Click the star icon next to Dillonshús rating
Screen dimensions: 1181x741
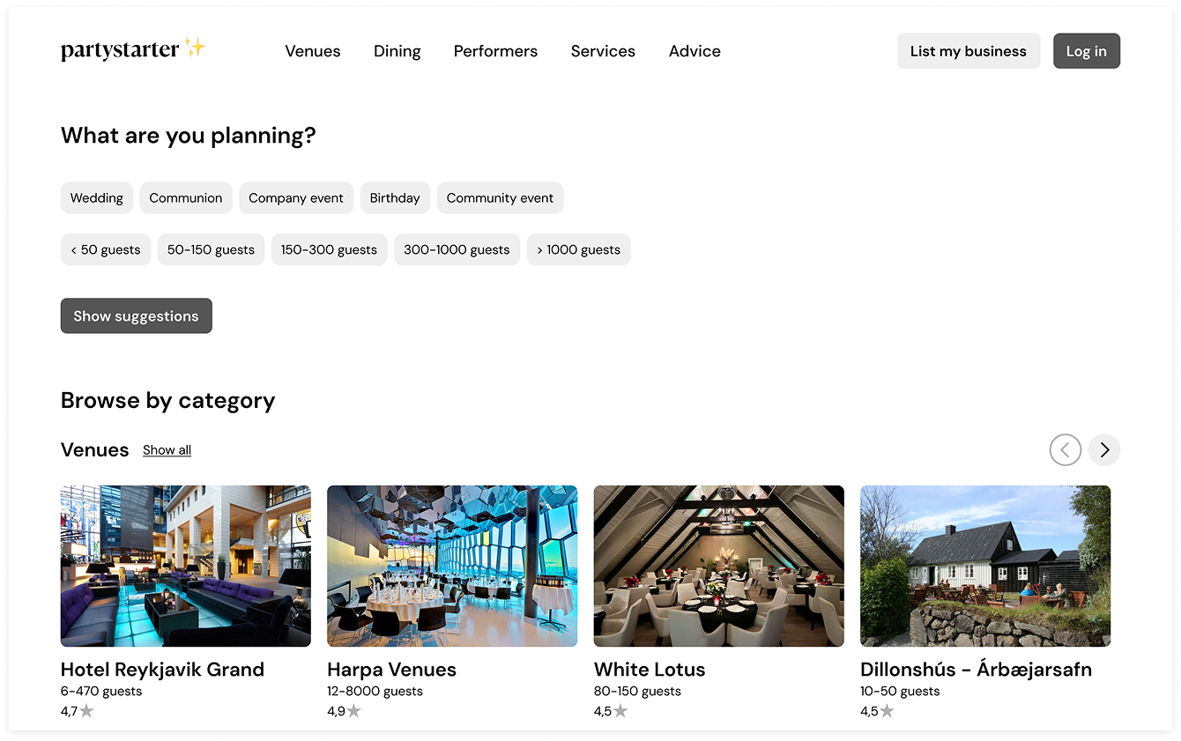[888, 711]
